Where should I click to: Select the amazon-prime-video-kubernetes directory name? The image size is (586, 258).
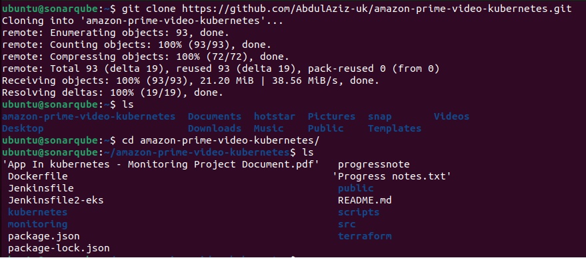point(89,116)
